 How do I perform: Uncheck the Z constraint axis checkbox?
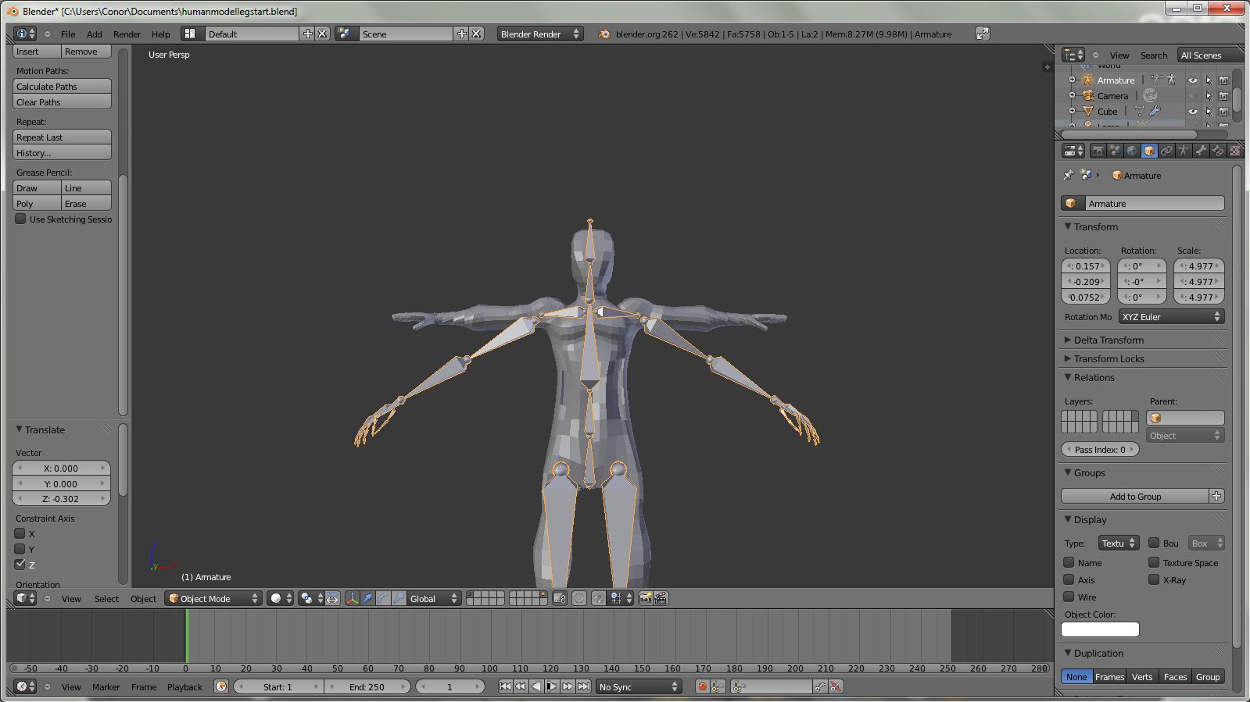click(20, 565)
